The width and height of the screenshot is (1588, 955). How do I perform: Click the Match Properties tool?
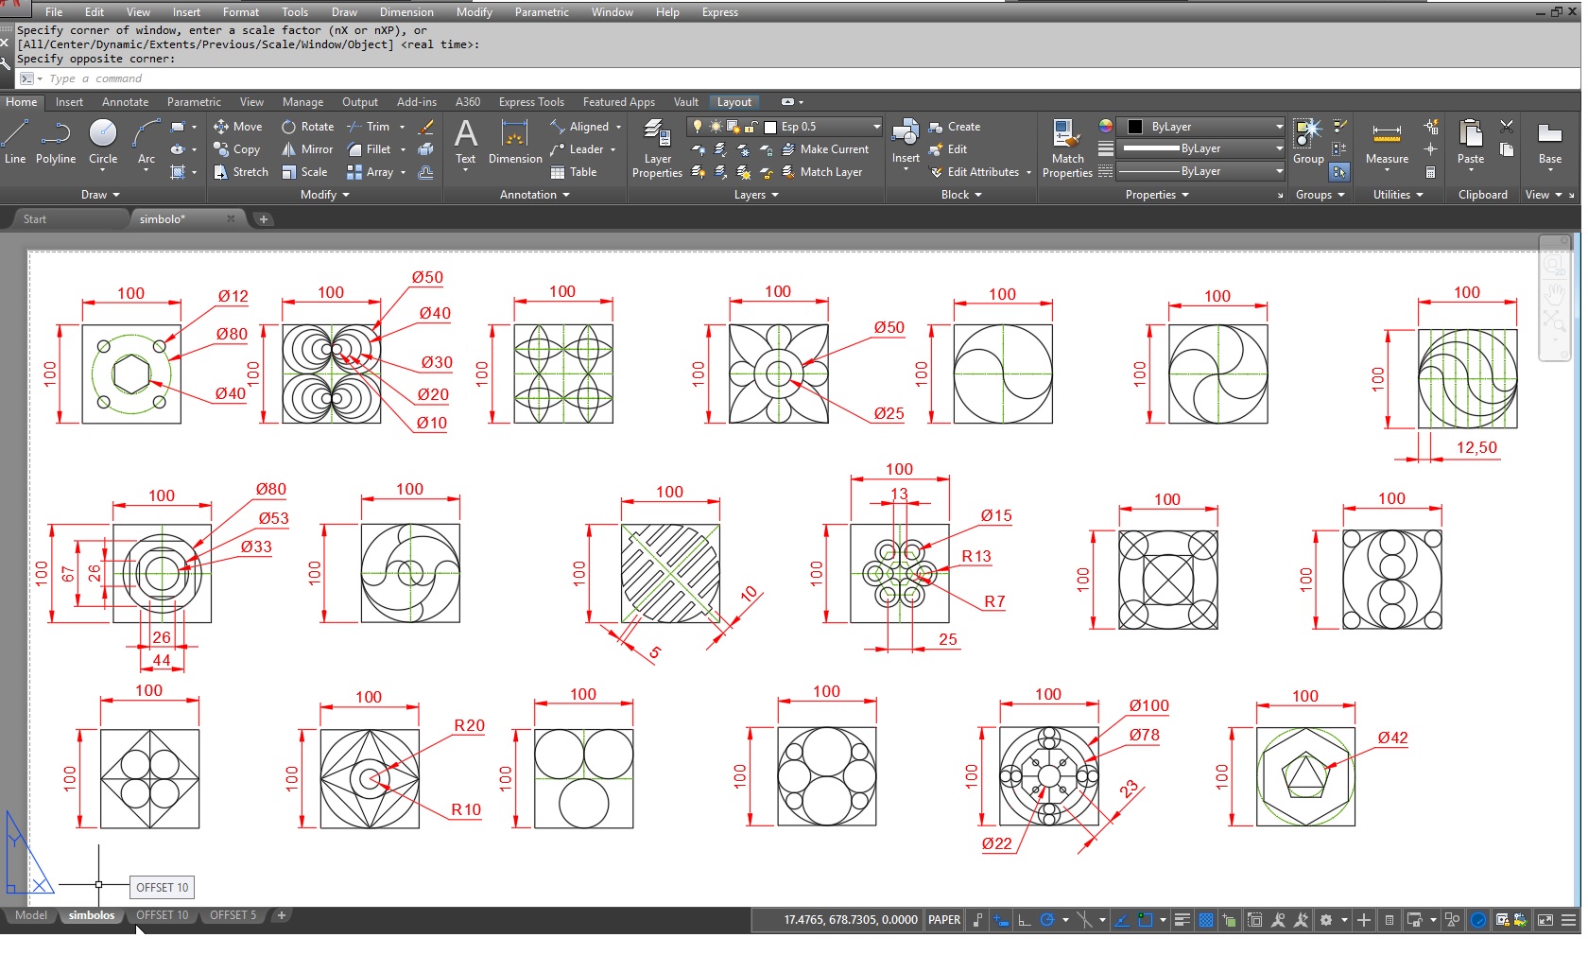1067,148
